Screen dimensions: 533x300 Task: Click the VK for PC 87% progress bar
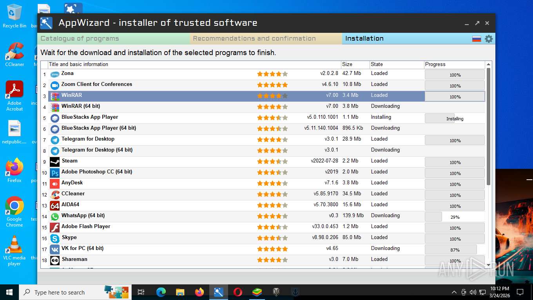[455, 250]
